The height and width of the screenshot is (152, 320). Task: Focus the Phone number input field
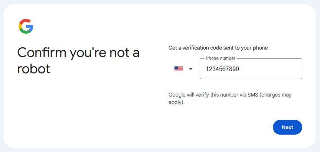(251, 69)
